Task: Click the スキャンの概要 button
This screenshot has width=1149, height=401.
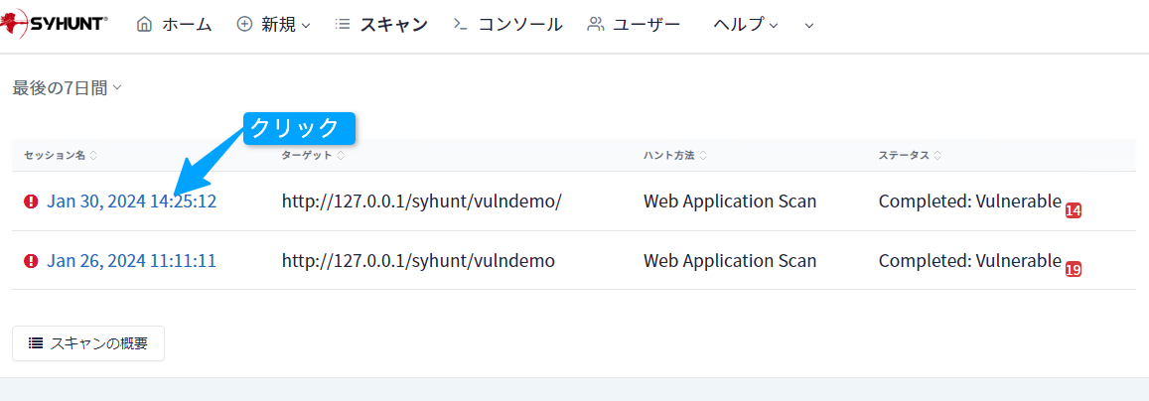Action: pos(88,343)
